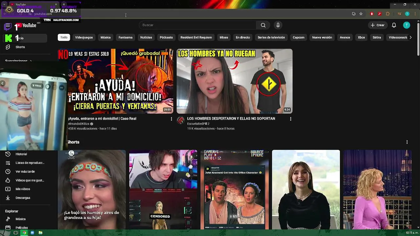Open red hand extension icon

tap(372, 14)
